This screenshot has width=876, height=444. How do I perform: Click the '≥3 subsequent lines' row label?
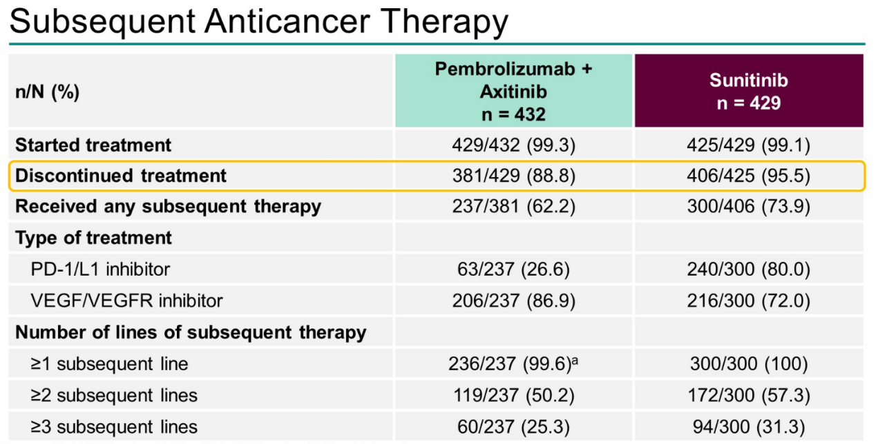[x=114, y=427]
